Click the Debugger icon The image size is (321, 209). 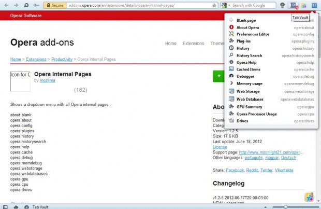tap(231, 76)
